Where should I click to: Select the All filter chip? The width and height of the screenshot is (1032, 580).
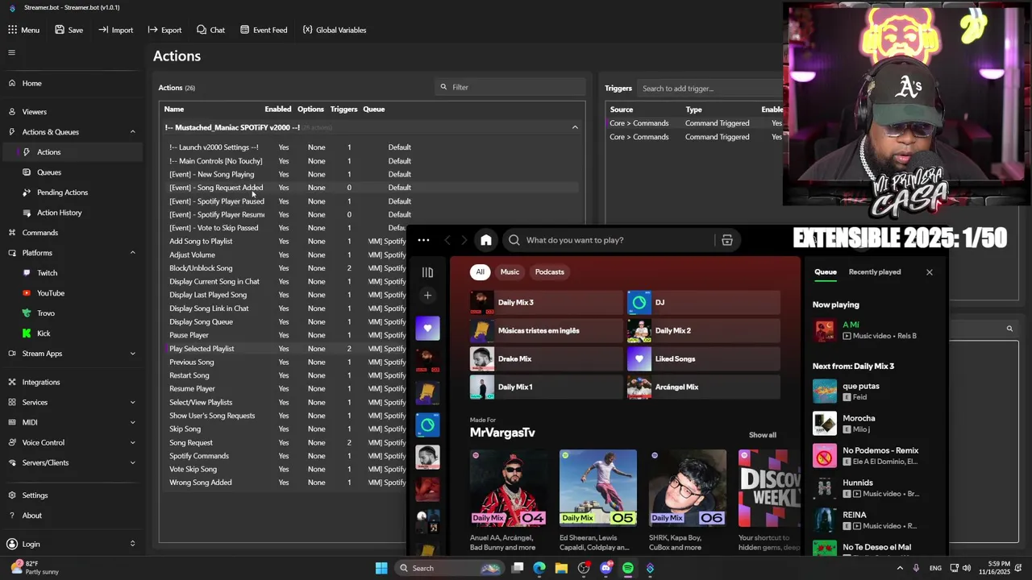point(480,271)
